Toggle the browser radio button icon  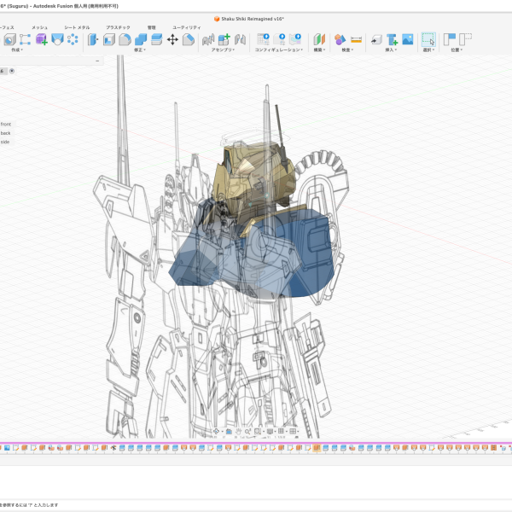coord(12,71)
